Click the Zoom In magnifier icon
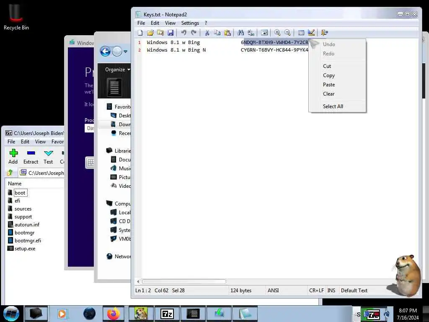Viewport: 429px width, 322px height. click(277, 33)
